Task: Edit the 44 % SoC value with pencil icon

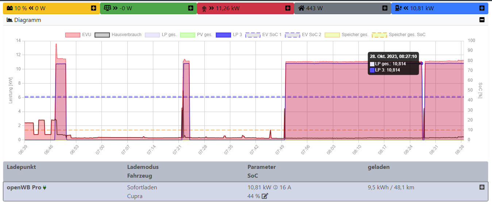Action: 265,196
